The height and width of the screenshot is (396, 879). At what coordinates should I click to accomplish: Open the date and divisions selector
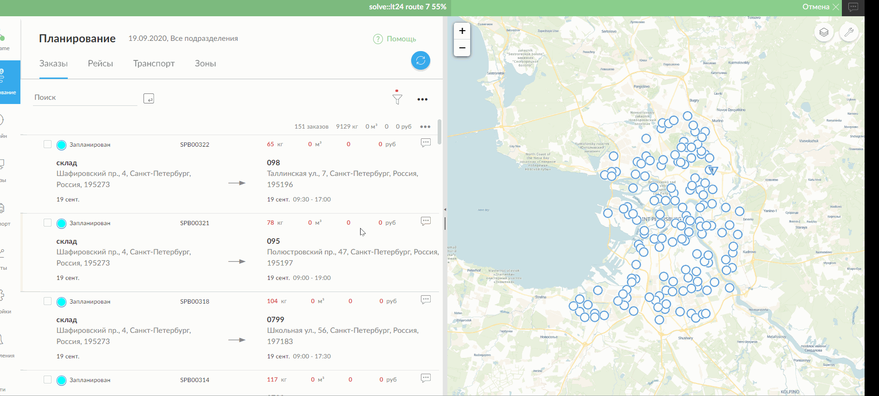point(183,39)
